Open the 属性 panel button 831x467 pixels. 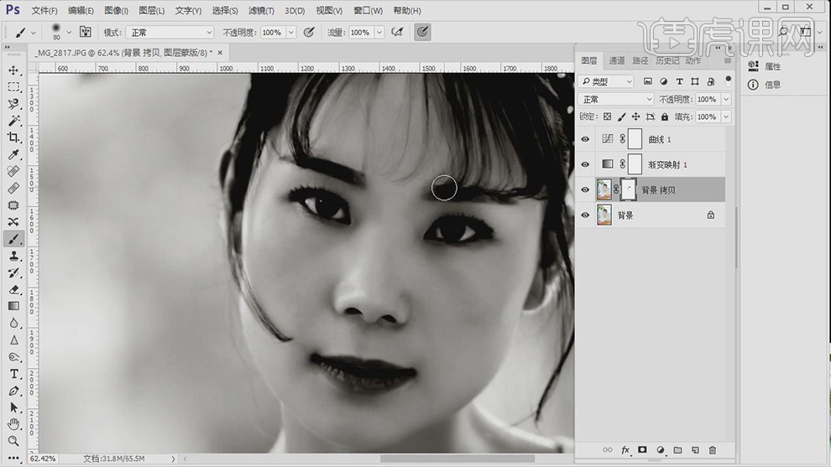pyautogui.click(x=765, y=67)
